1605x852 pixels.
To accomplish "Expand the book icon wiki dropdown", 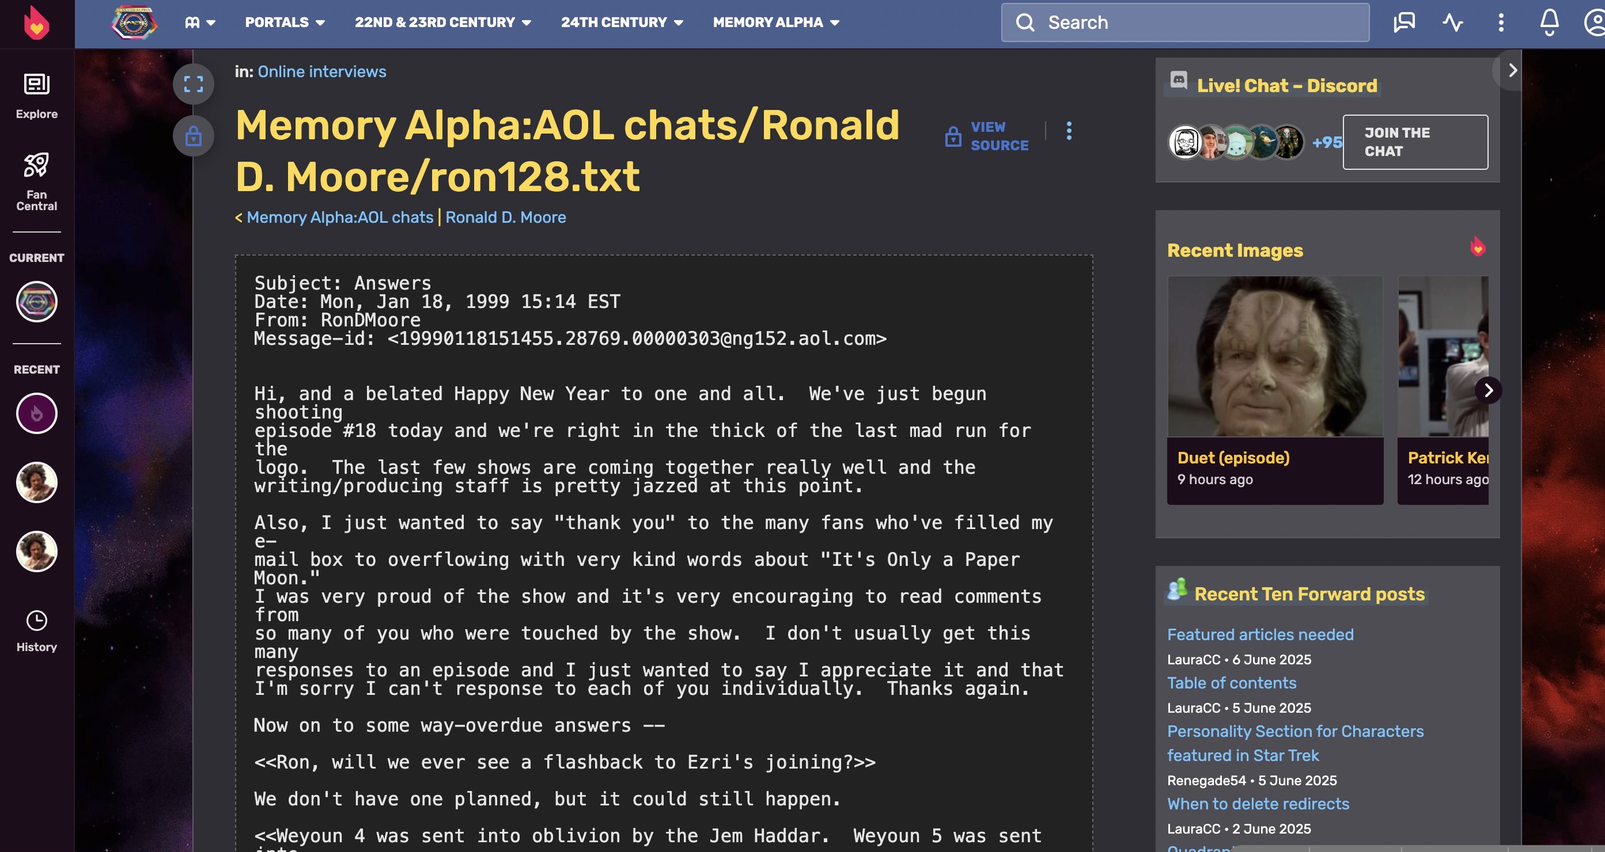I will [200, 22].
